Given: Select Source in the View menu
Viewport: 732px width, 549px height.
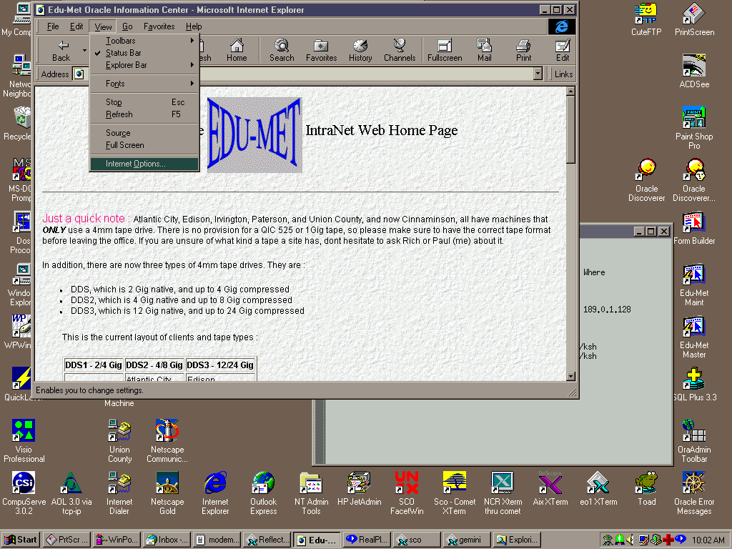Looking at the screenshot, I should (144, 133).
